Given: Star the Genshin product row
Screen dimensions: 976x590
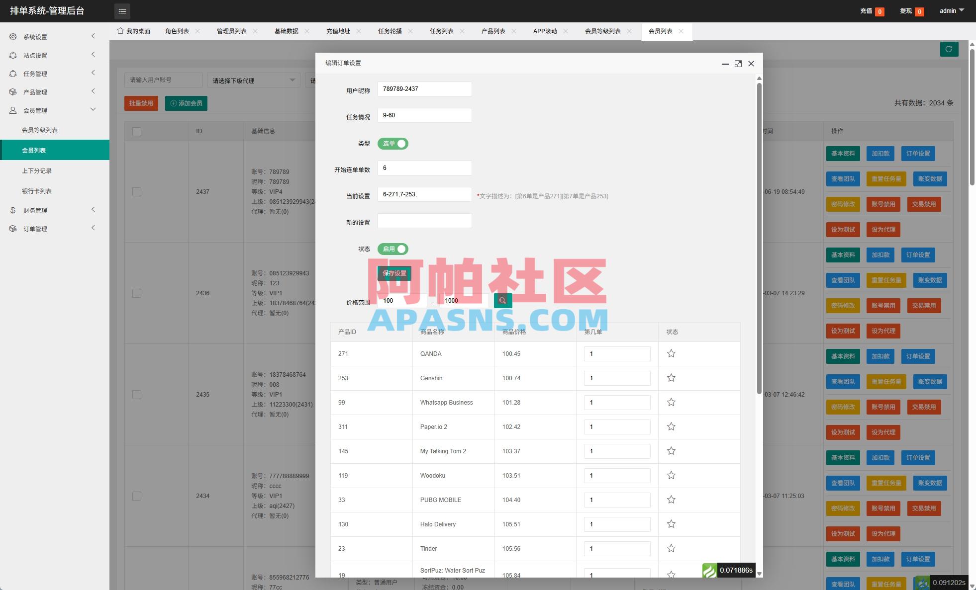Looking at the screenshot, I should [x=671, y=378].
